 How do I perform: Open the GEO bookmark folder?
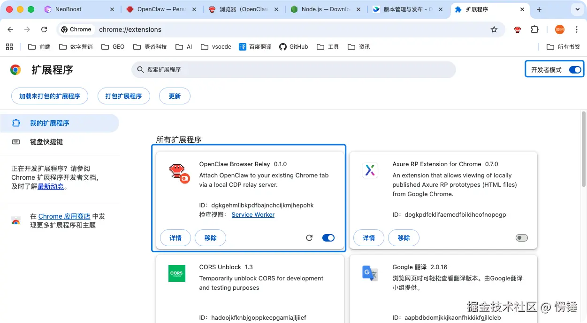click(x=113, y=47)
